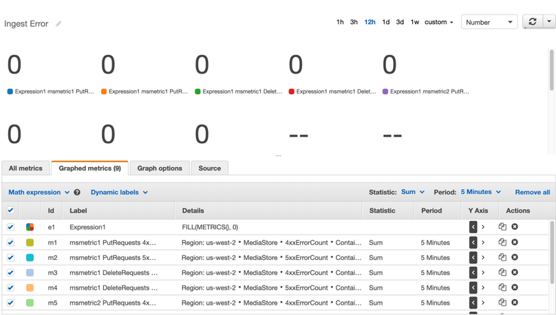Duplicate the m1 metric row
This screenshot has height=315, width=556.
(502, 242)
